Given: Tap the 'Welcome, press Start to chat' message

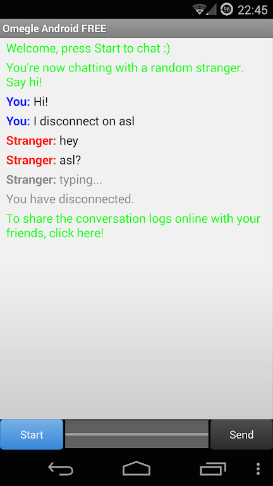Looking at the screenshot, I should click(x=88, y=48).
